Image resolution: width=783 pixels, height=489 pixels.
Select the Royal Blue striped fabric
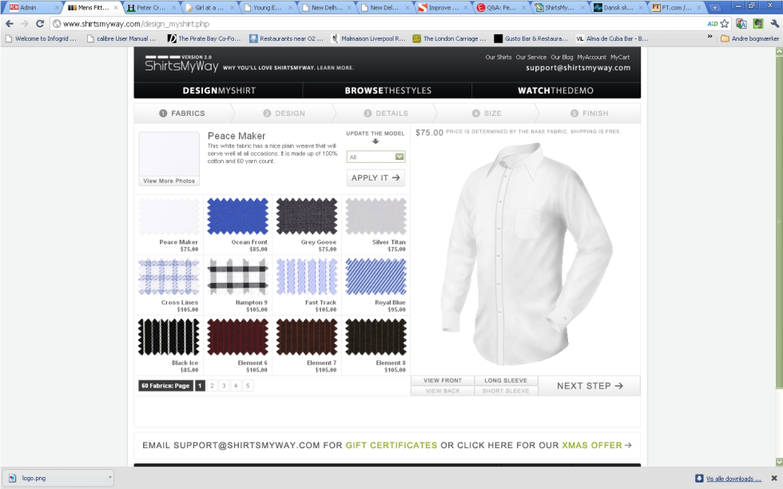[x=376, y=276]
